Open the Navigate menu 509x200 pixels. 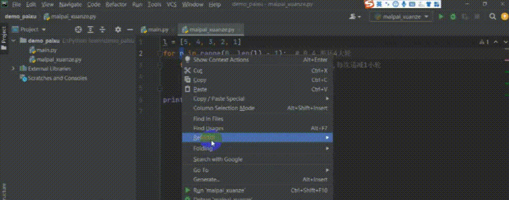(70, 5)
